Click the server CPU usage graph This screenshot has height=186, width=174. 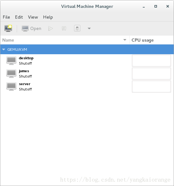[152, 86]
